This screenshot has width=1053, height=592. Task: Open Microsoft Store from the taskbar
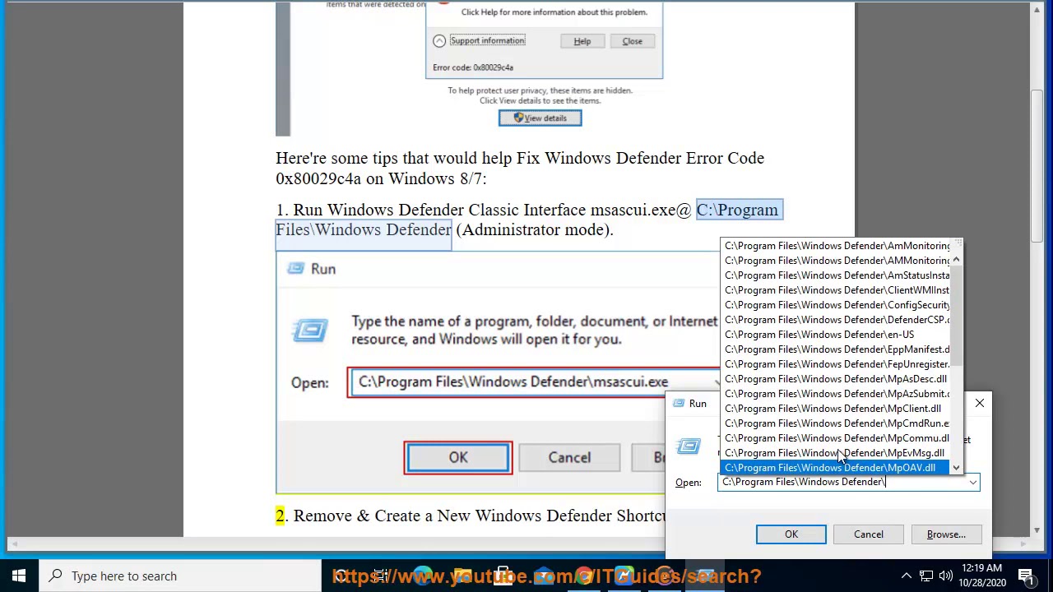click(503, 576)
